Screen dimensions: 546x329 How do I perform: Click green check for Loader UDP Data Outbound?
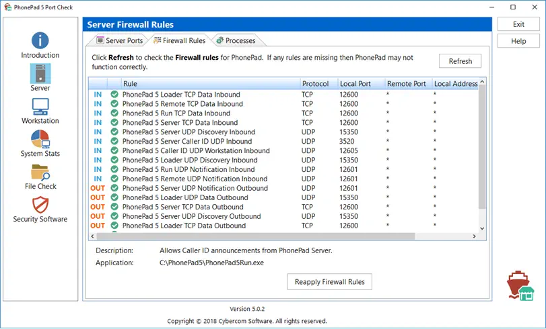pos(114,197)
